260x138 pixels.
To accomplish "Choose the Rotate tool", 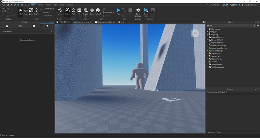I will coord(36,11).
